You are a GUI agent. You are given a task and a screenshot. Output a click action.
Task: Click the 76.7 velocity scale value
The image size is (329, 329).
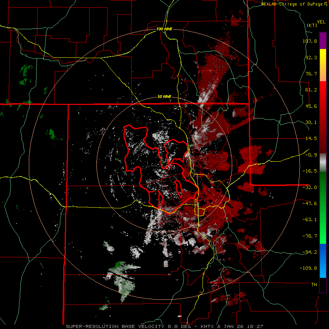[311, 73]
